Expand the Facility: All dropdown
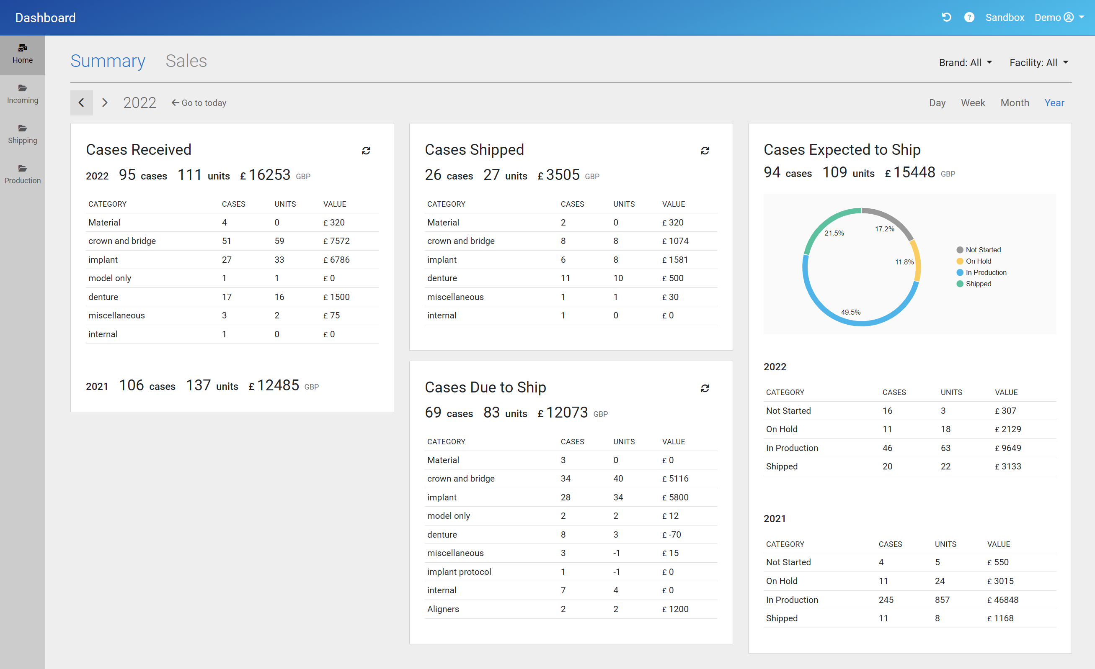This screenshot has width=1095, height=669. tap(1038, 63)
